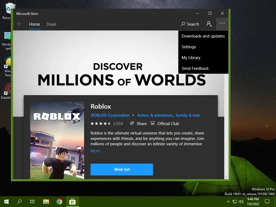Click the Share icon for Roblox

(132, 123)
